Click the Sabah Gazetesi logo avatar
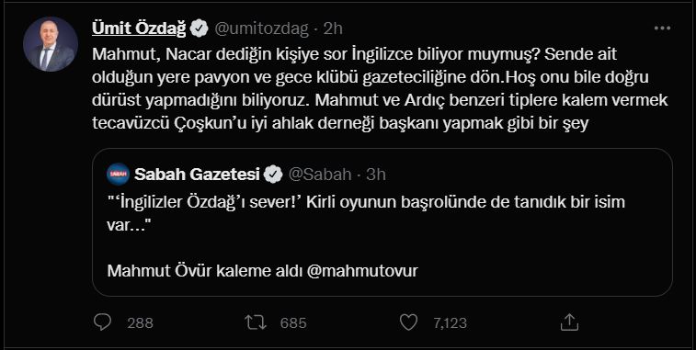Viewport: 696px width, 350px height. point(119,174)
